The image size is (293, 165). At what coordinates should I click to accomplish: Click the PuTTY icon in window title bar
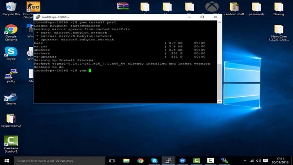tap(38, 17)
